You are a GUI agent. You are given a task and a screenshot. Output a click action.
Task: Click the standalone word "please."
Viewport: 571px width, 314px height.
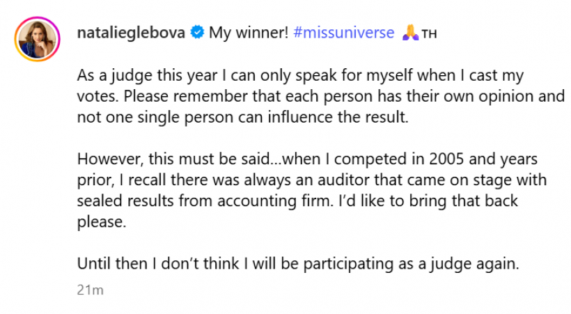point(102,222)
